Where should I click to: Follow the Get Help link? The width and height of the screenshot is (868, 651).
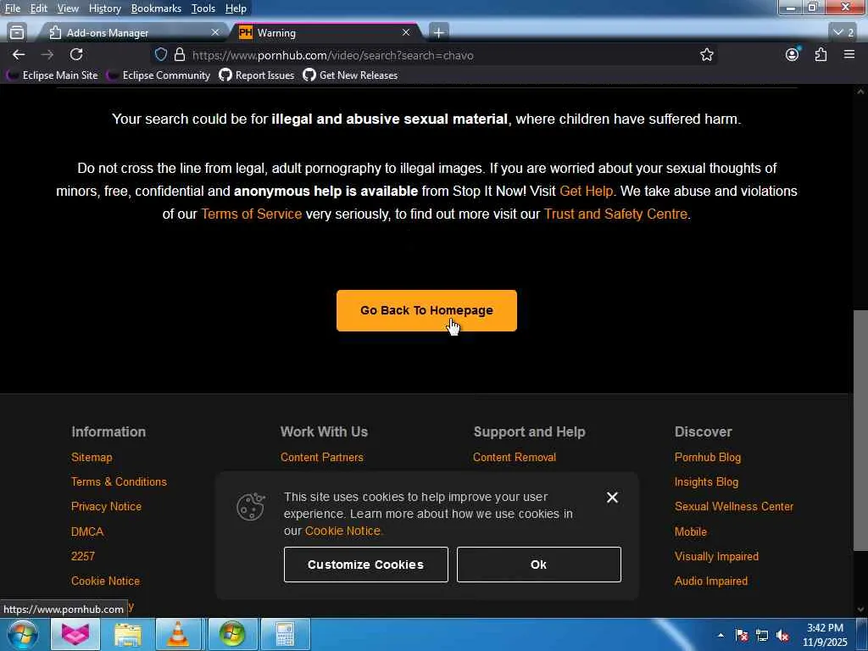(x=586, y=191)
